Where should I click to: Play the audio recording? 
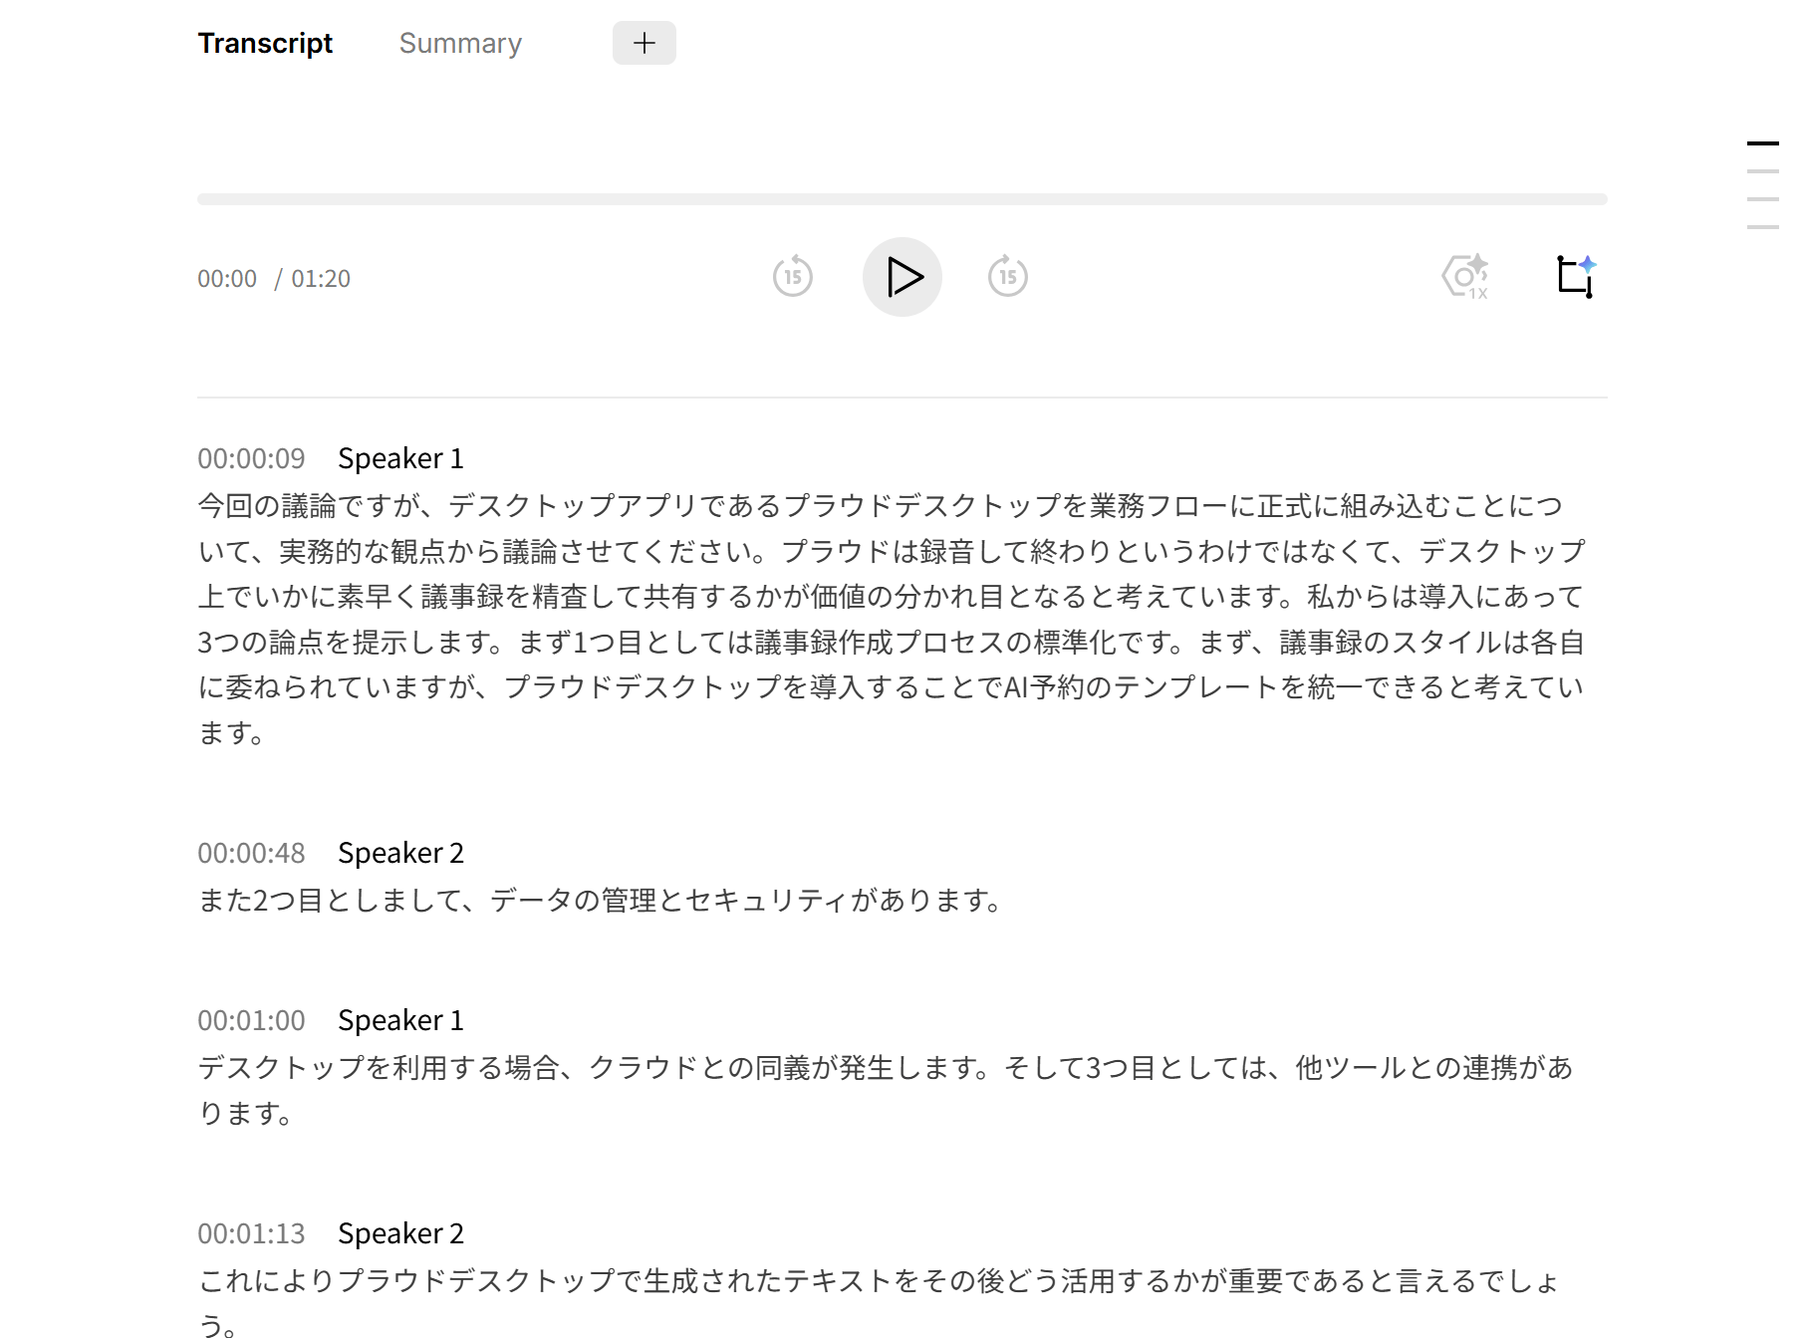coord(902,277)
